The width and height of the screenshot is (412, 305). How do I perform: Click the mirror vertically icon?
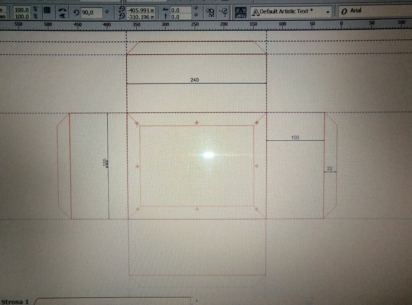click(x=62, y=16)
